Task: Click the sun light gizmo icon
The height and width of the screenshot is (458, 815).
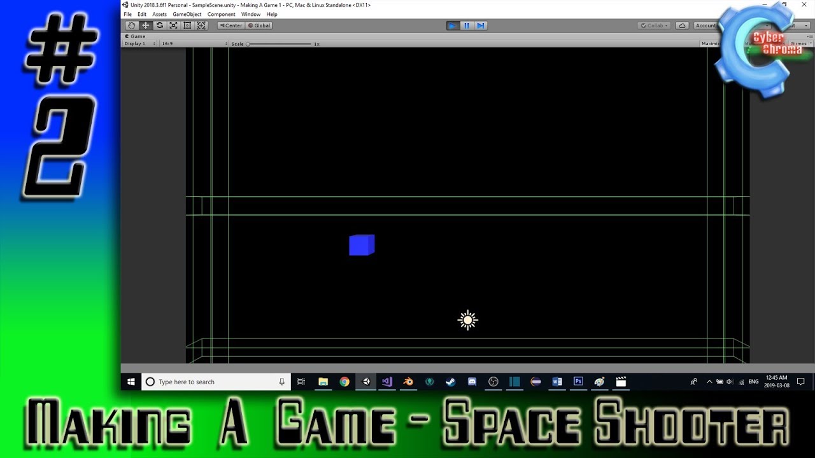Action: coord(467,320)
